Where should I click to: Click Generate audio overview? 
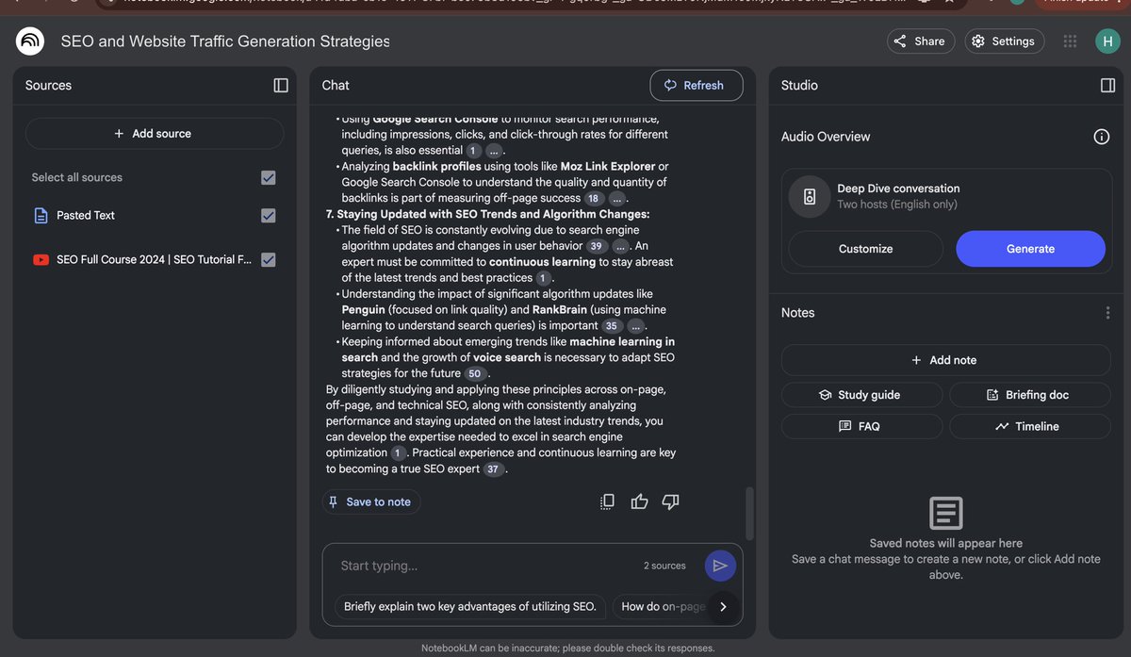pos(1030,249)
